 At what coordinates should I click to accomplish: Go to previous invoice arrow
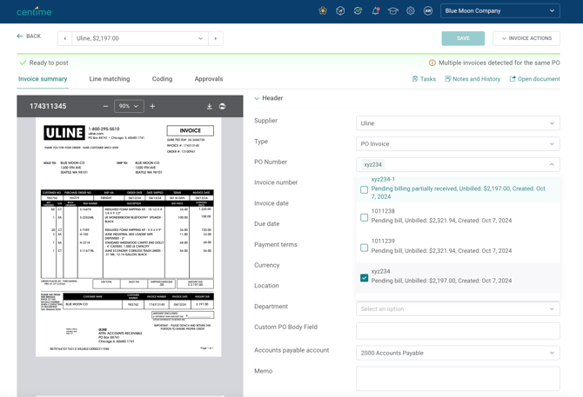point(64,38)
